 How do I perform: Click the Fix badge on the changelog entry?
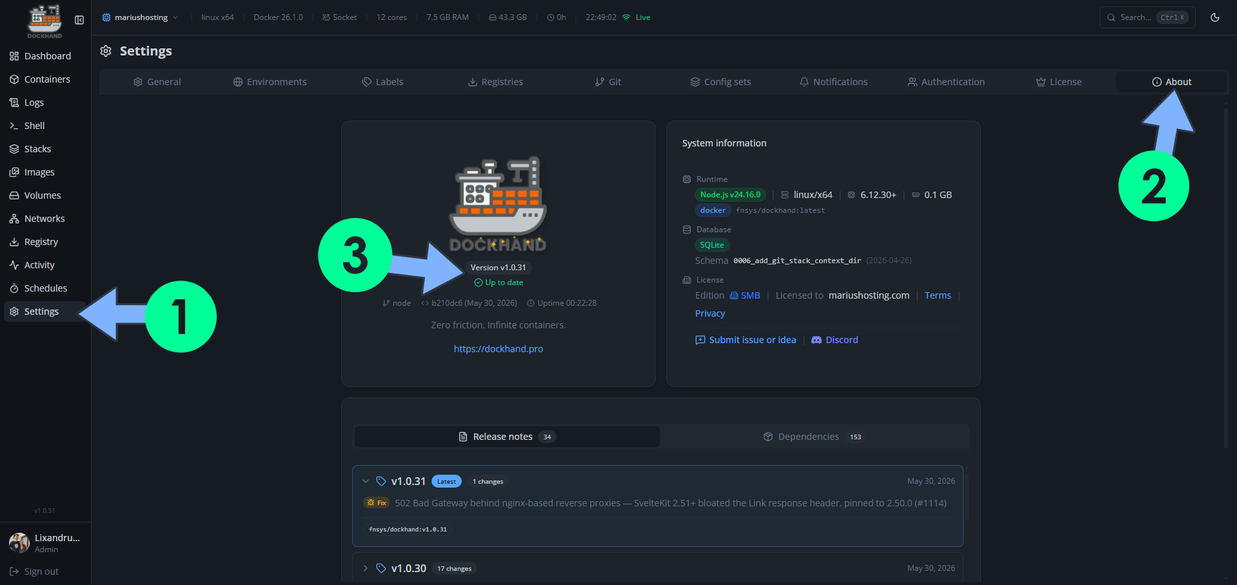(377, 503)
